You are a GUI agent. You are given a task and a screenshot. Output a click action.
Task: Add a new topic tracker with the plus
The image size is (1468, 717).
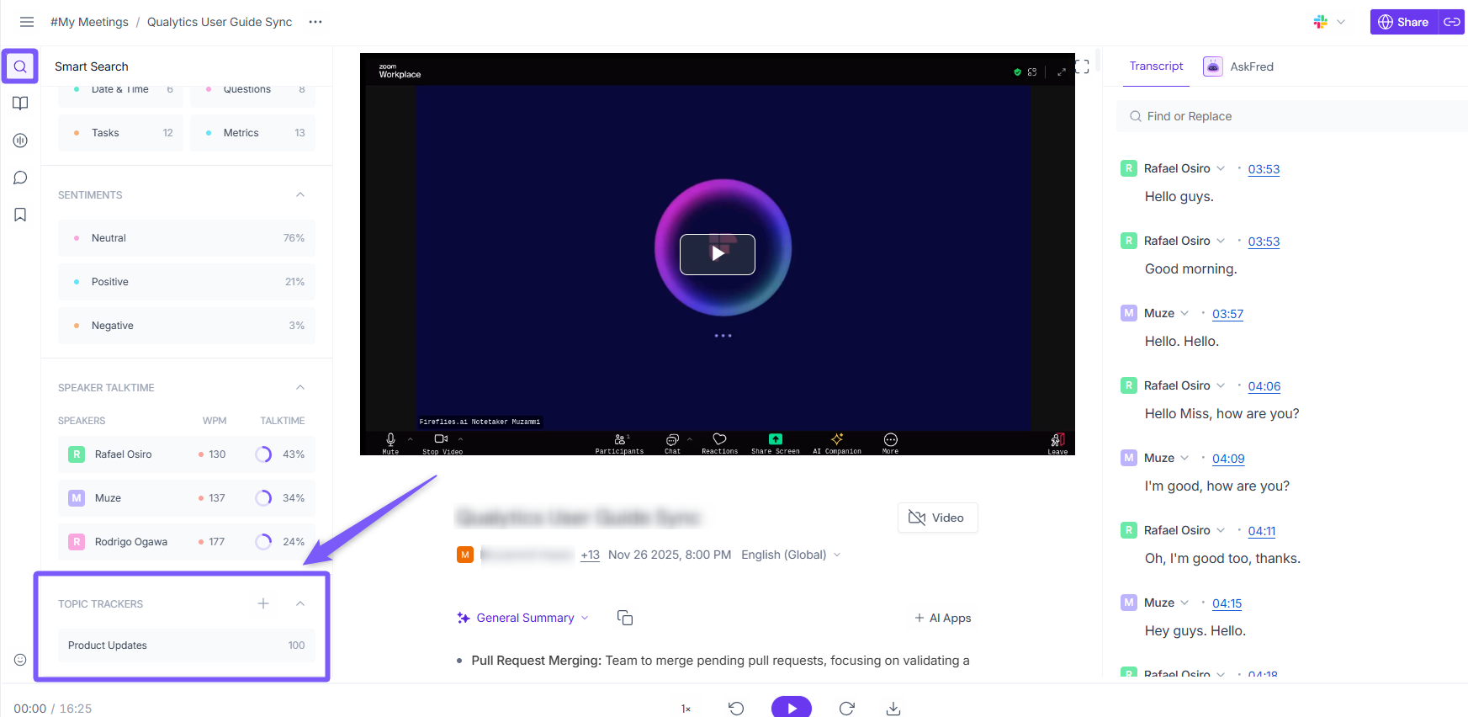(263, 603)
